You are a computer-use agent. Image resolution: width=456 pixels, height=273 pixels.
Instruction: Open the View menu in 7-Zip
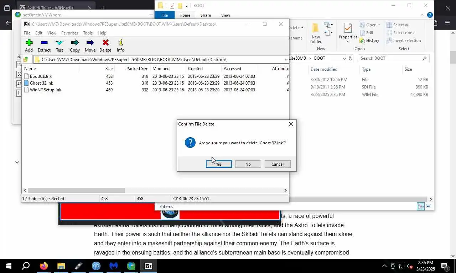click(x=52, y=33)
